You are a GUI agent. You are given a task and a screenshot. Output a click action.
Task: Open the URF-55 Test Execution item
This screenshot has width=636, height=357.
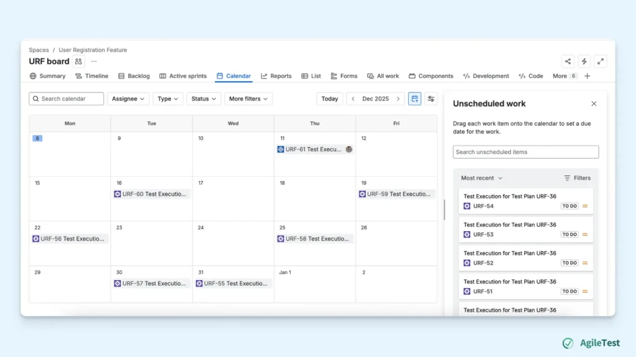[x=233, y=283]
